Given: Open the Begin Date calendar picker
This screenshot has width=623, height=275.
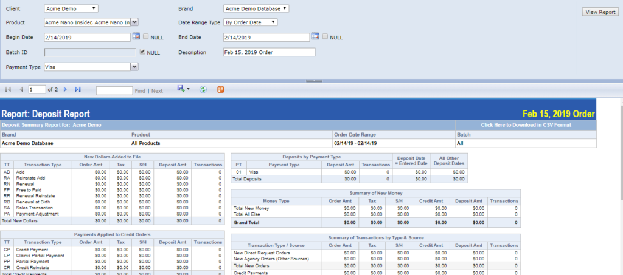Looking at the screenshot, I should point(135,37).
